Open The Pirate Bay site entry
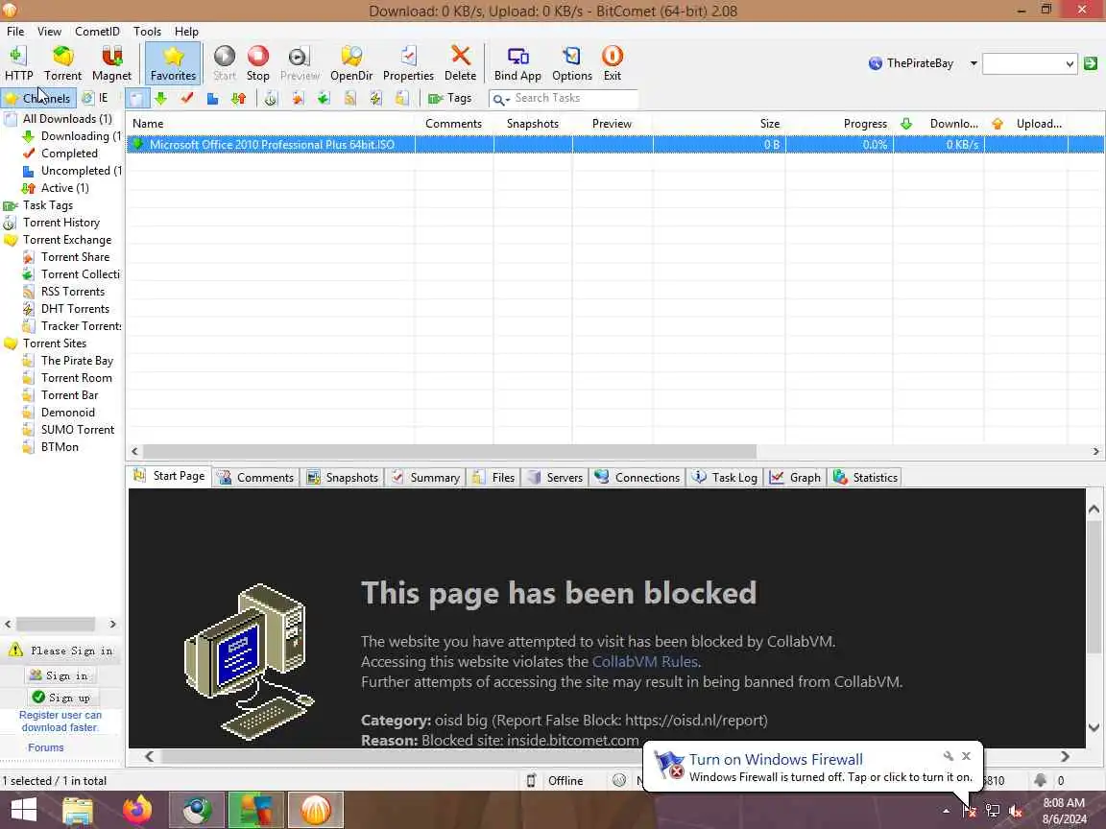The width and height of the screenshot is (1106, 829). (x=77, y=360)
